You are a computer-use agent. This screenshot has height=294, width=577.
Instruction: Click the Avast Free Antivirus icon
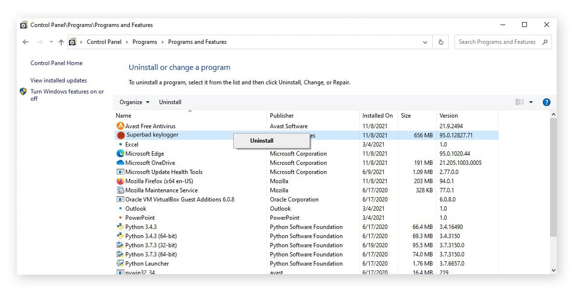pos(120,126)
